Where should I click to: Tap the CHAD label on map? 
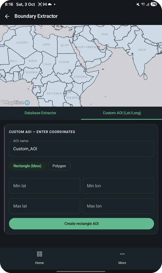pos(47,64)
